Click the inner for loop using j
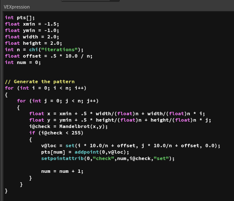234x201 pixels. pyautogui.click(x=58, y=101)
